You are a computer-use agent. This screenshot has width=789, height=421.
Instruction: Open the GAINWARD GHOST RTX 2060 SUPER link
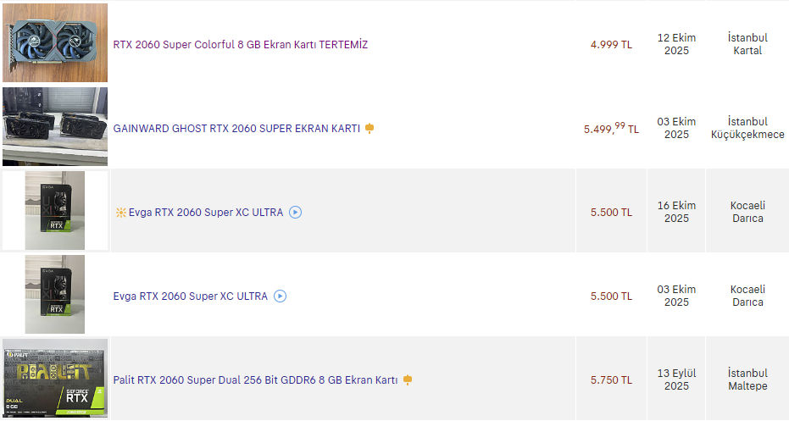236,129
